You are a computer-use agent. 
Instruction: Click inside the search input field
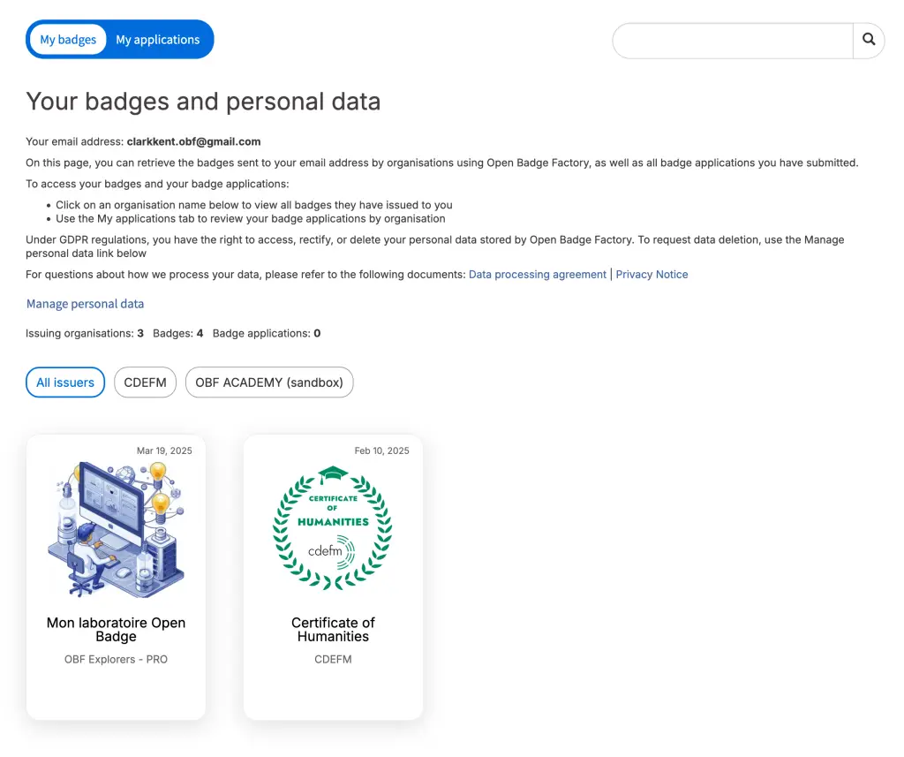pyautogui.click(x=733, y=40)
